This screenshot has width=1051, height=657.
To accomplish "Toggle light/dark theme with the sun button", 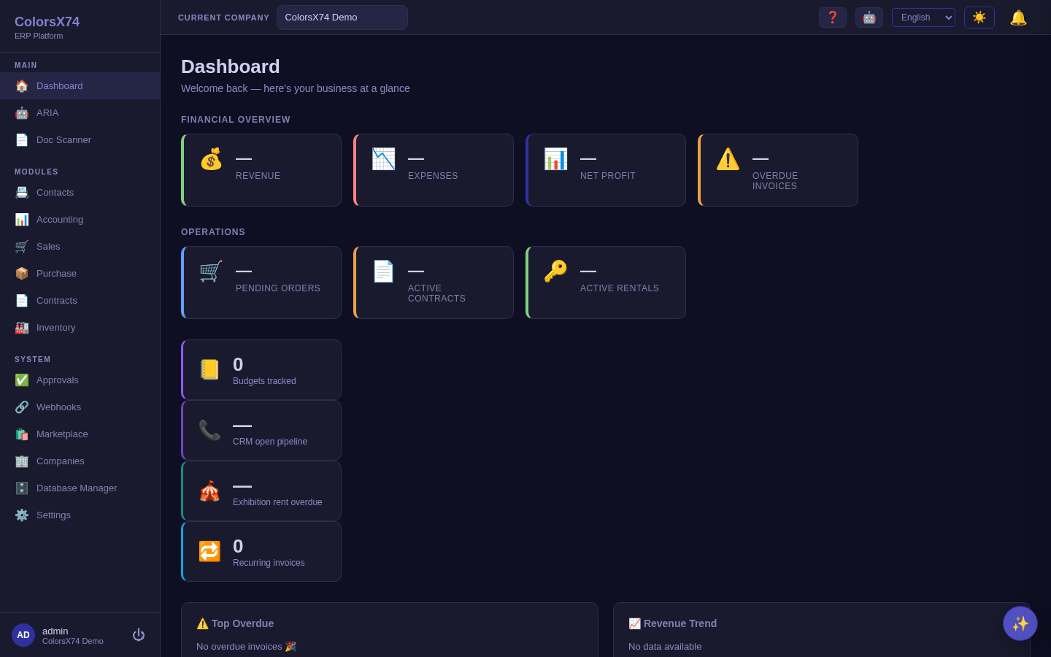I will (x=979, y=18).
